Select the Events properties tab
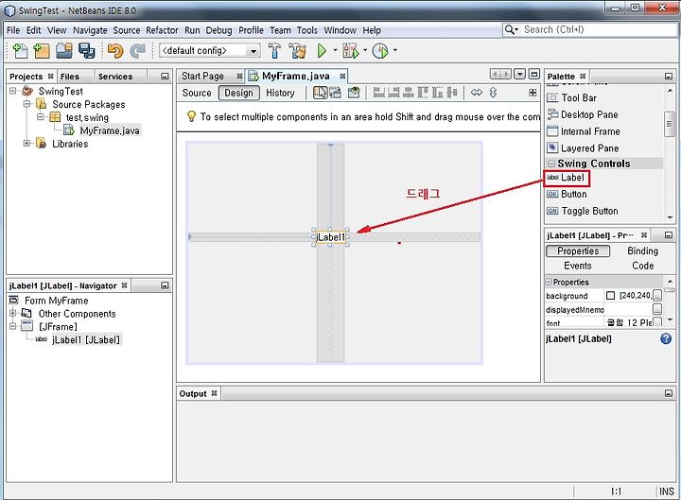 click(578, 266)
